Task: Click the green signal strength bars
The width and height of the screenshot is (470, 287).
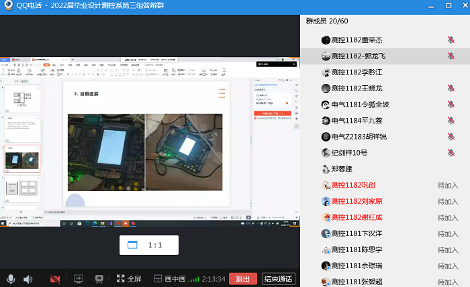Action: pyautogui.click(x=194, y=279)
